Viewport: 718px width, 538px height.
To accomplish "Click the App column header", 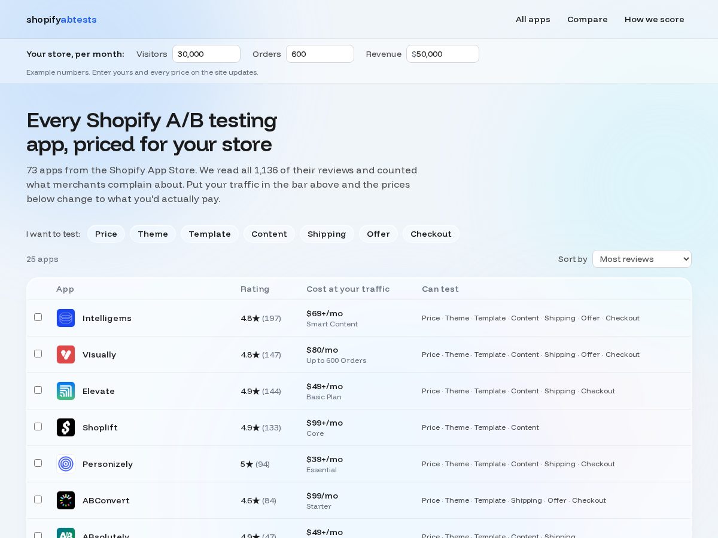I will [x=65, y=289].
